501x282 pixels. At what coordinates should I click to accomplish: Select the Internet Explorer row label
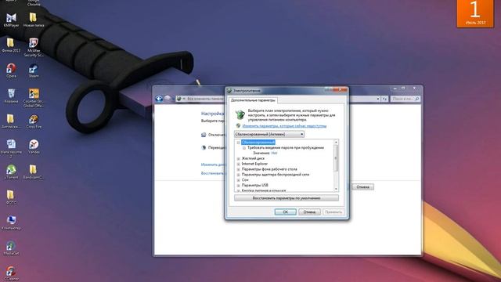pyautogui.click(x=254, y=164)
